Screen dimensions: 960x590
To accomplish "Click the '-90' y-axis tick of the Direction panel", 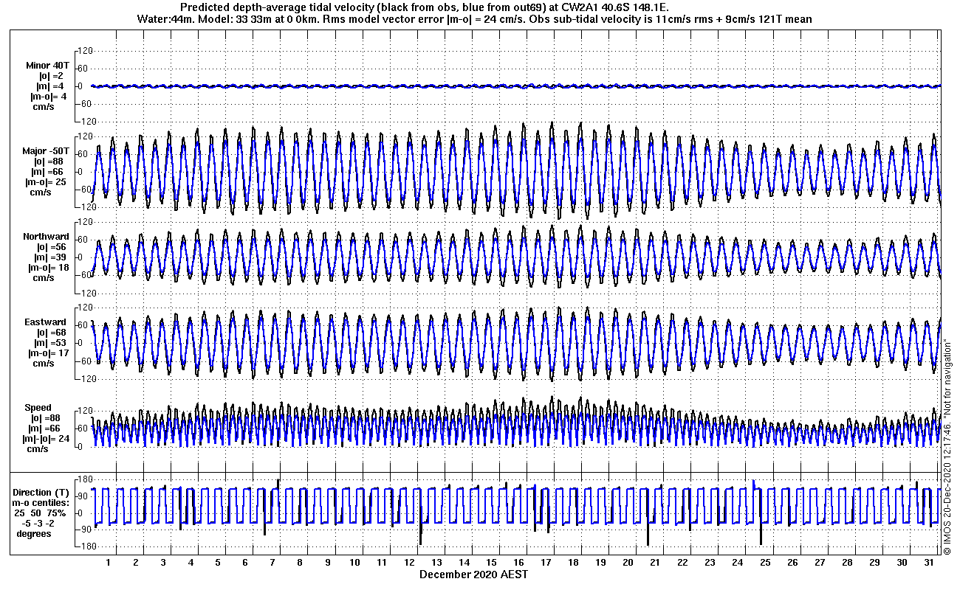I will [84, 530].
